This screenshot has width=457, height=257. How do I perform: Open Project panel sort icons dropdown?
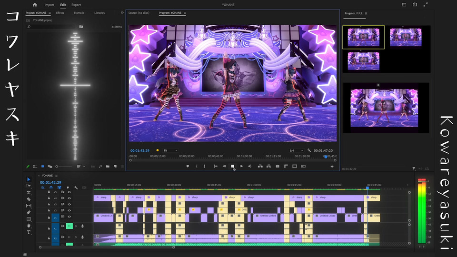(x=81, y=167)
